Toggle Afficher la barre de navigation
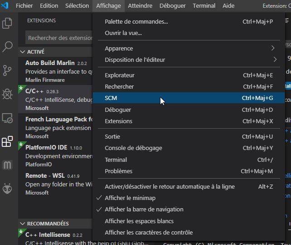Screen dimensions: 291x245 pos(144,209)
